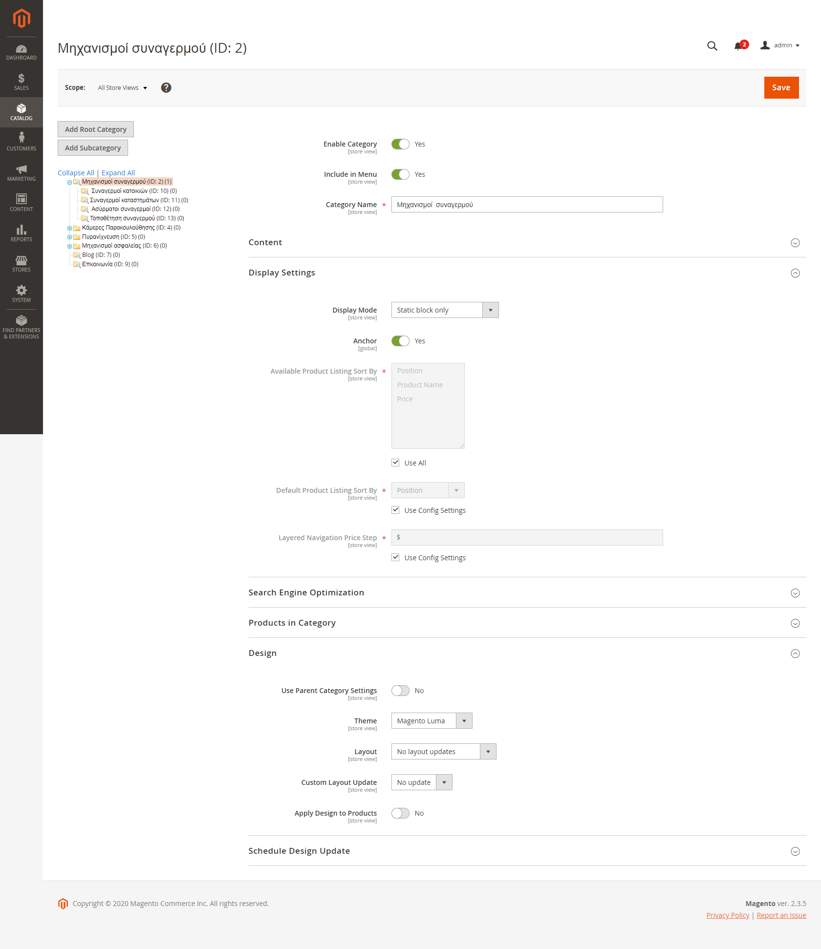The image size is (821, 949).
Task: Switch to the Catalog menu item
Action: pos(21,112)
